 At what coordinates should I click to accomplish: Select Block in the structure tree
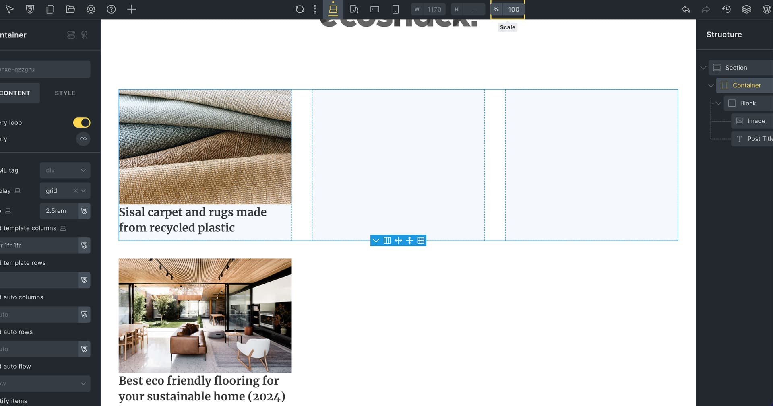[748, 103]
